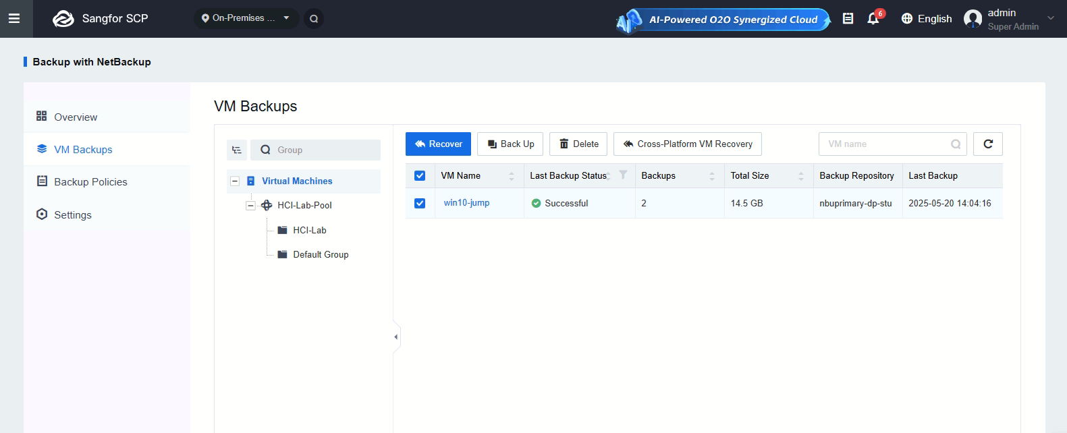Select the HCI-Lab-Pool tree label
The width and height of the screenshot is (1067, 433).
[304, 205]
